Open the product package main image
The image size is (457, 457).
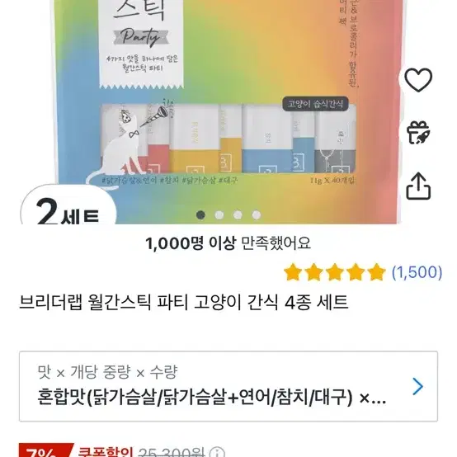coord(228,112)
